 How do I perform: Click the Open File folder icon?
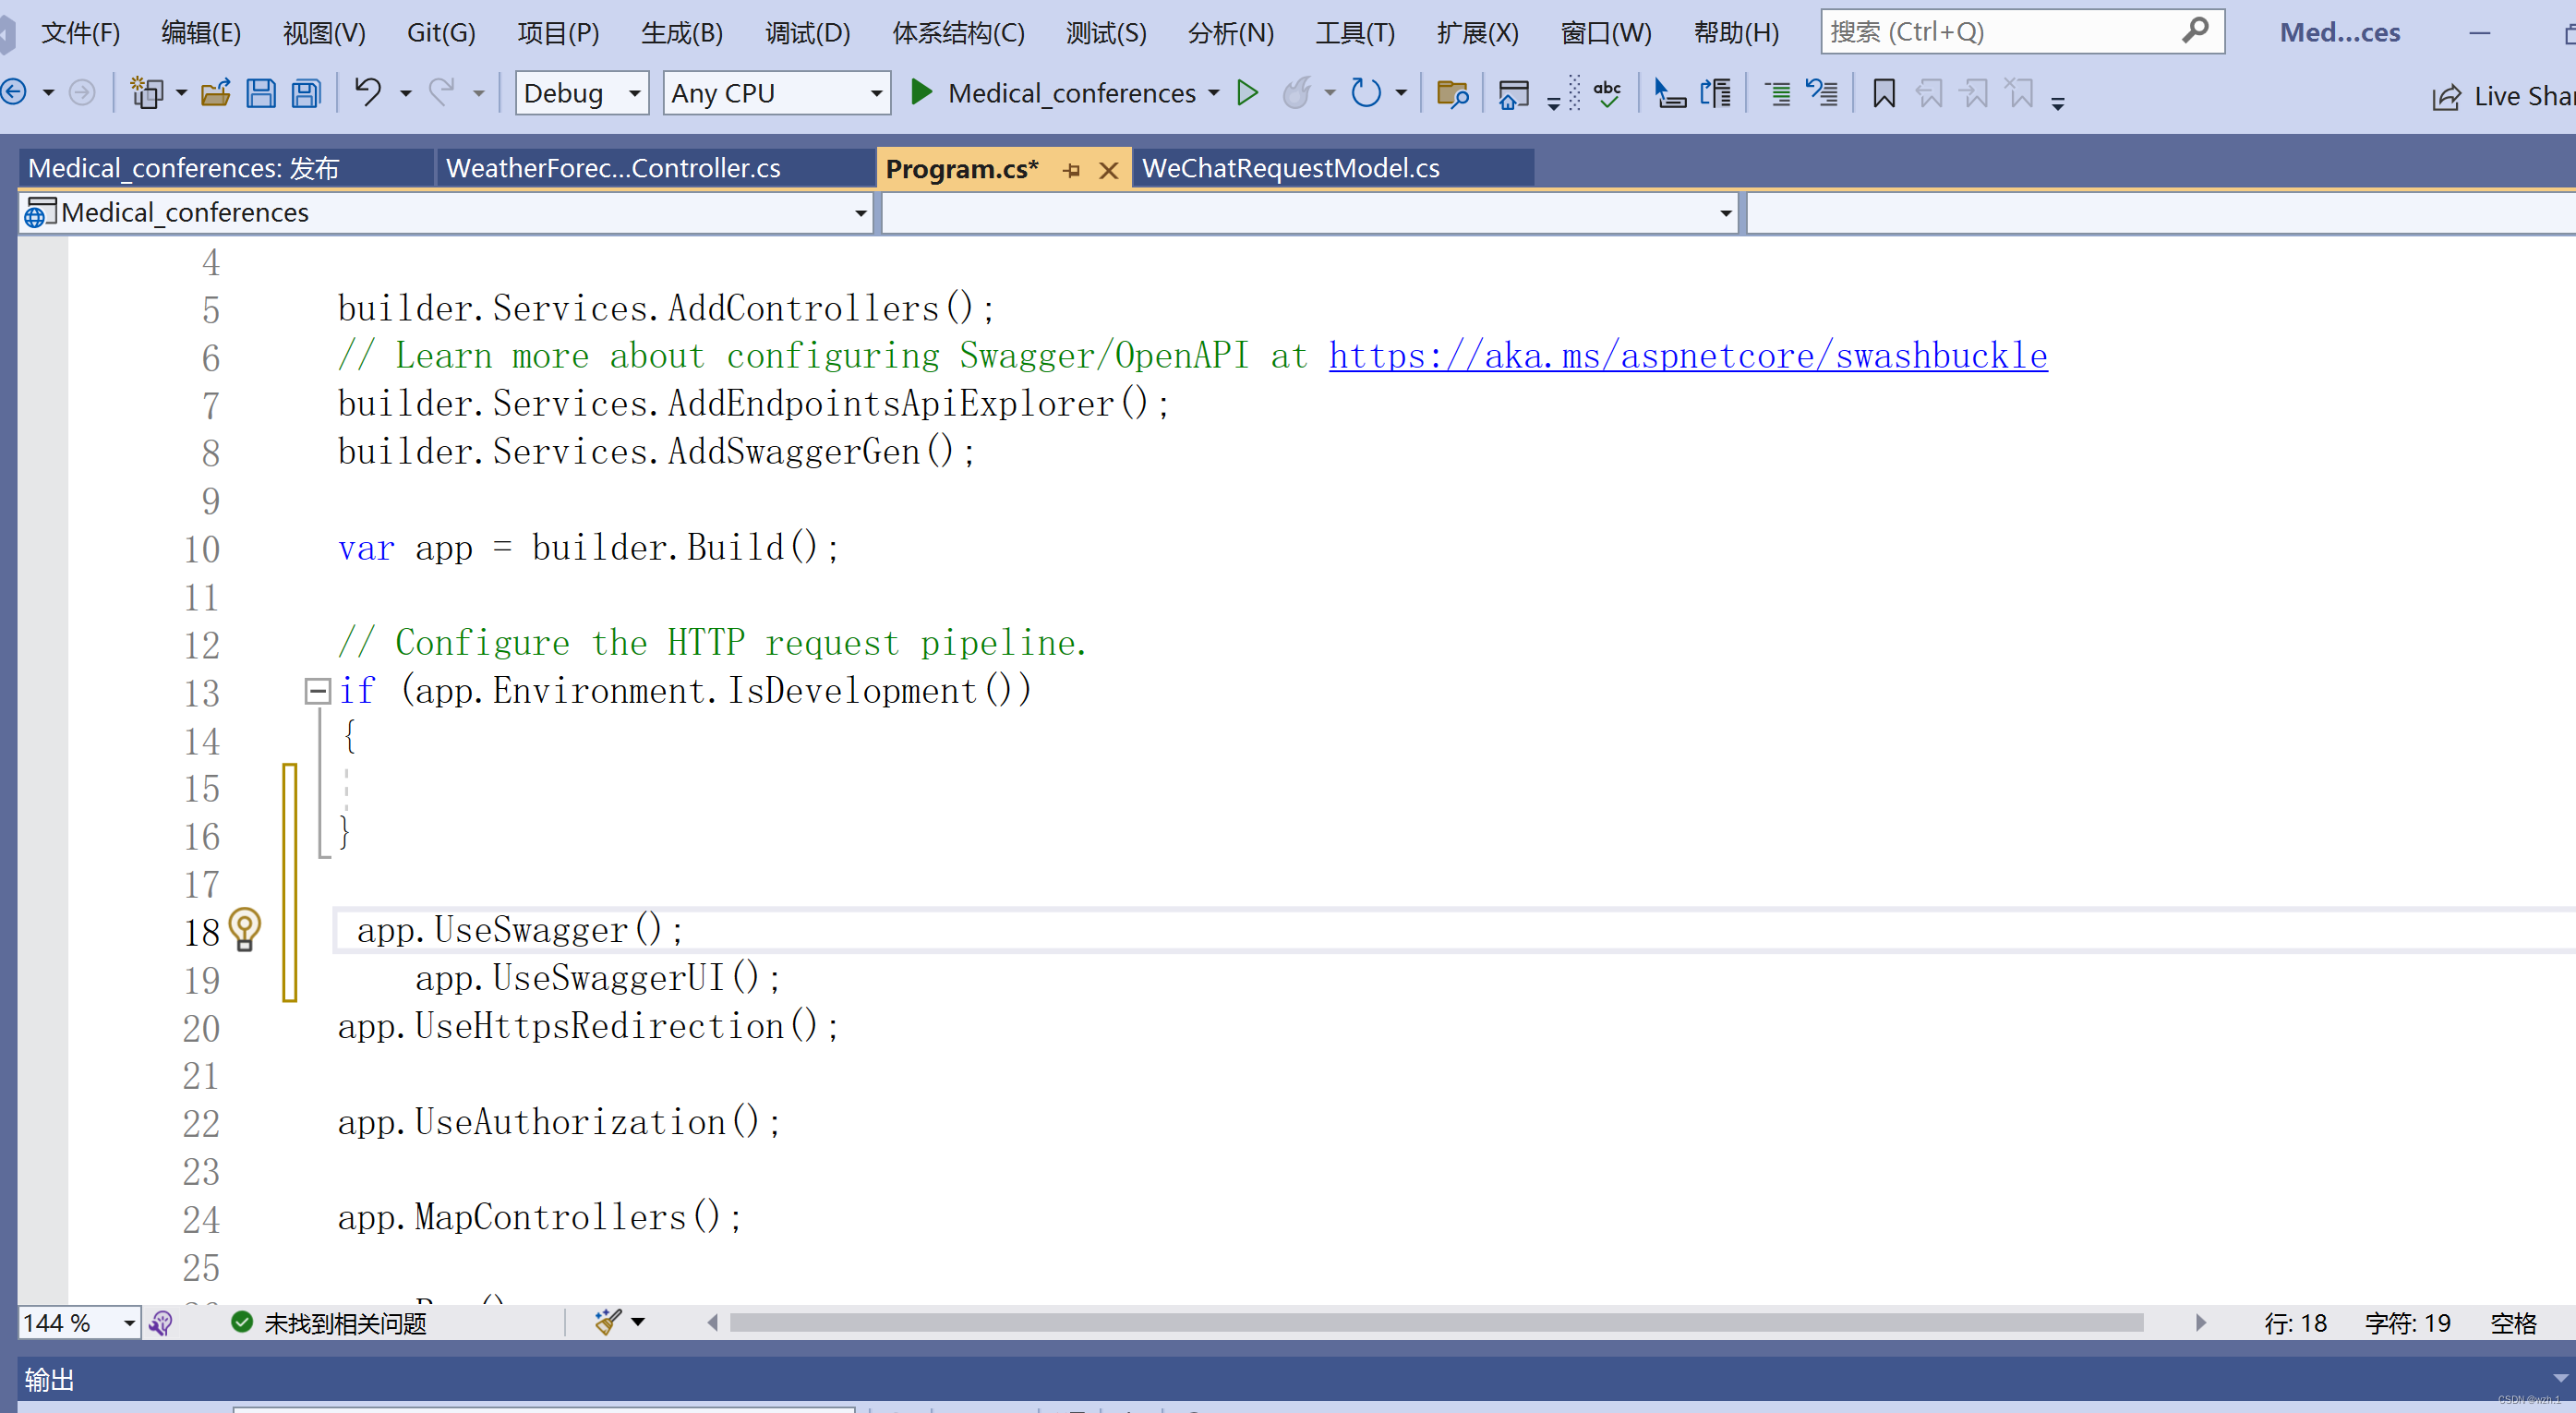(x=215, y=94)
